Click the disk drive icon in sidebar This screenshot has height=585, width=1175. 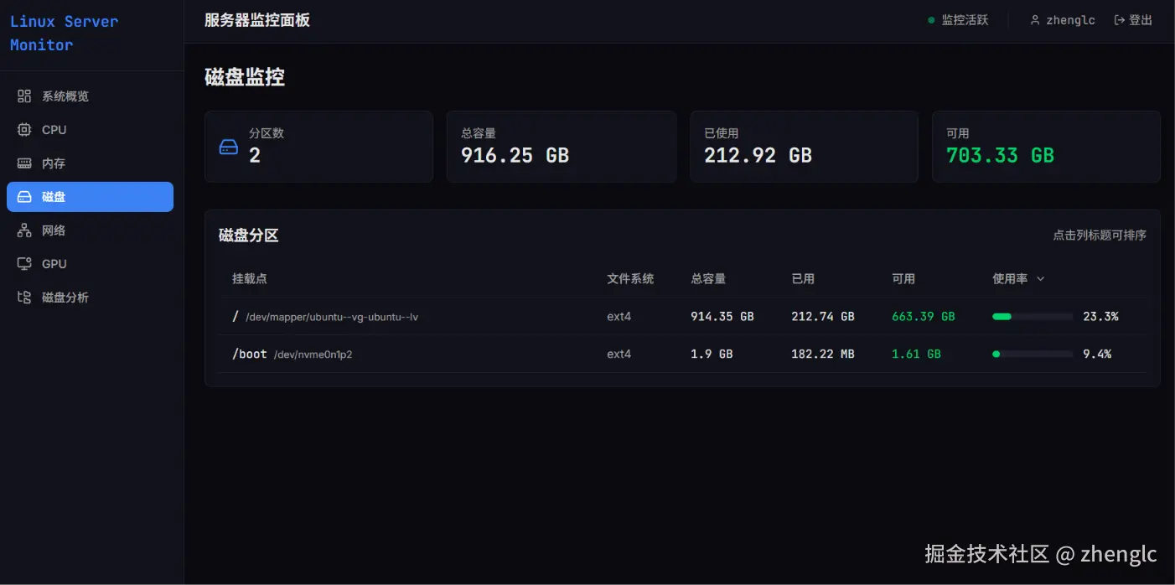24,197
